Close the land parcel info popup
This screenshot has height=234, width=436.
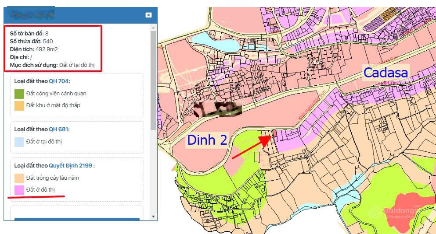pyautogui.click(x=148, y=15)
